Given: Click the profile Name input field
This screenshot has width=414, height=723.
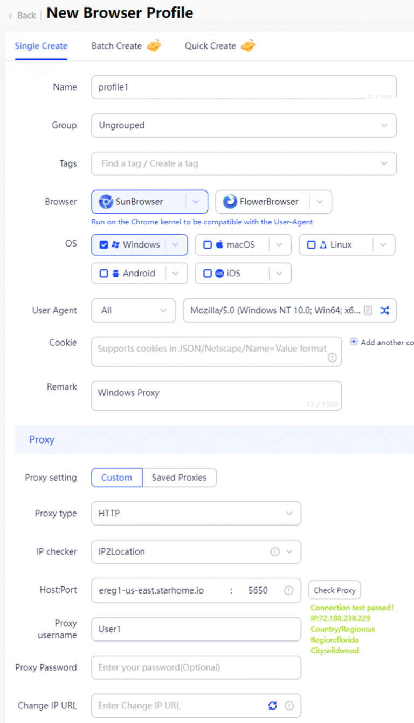Looking at the screenshot, I should [244, 87].
